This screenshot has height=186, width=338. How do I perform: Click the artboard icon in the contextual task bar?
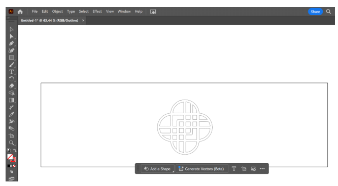click(x=244, y=169)
